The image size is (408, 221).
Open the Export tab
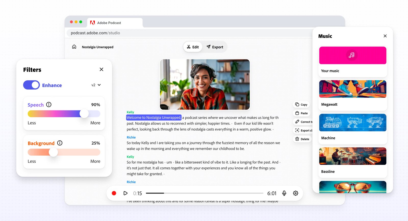tap(215, 47)
